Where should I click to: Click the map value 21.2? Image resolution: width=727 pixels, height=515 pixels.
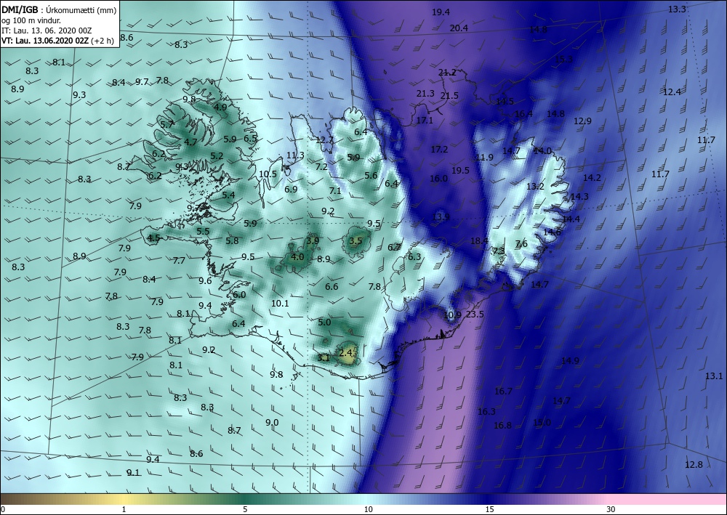tap(447, 73)
